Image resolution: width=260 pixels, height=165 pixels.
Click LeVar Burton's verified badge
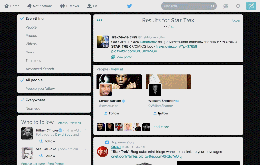[x=123, y=101]
